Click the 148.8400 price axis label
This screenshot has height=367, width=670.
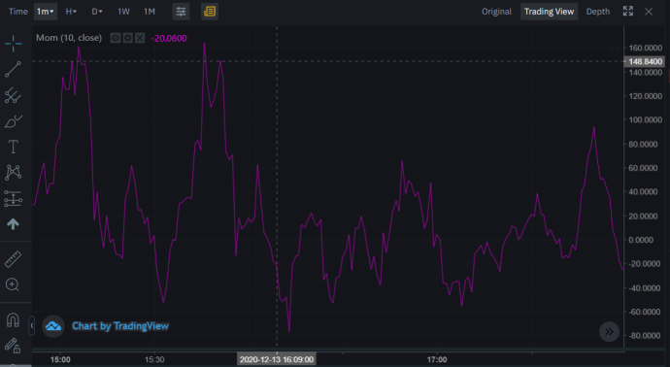click(x=645, y=61)
